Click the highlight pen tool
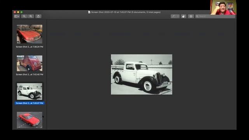249x140 pixels. point(174,16)
